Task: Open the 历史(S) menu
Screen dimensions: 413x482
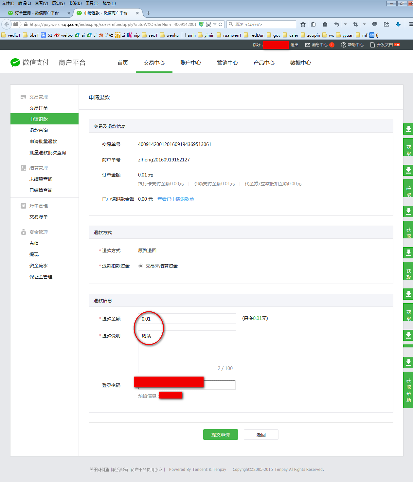Action: point(58,3)
